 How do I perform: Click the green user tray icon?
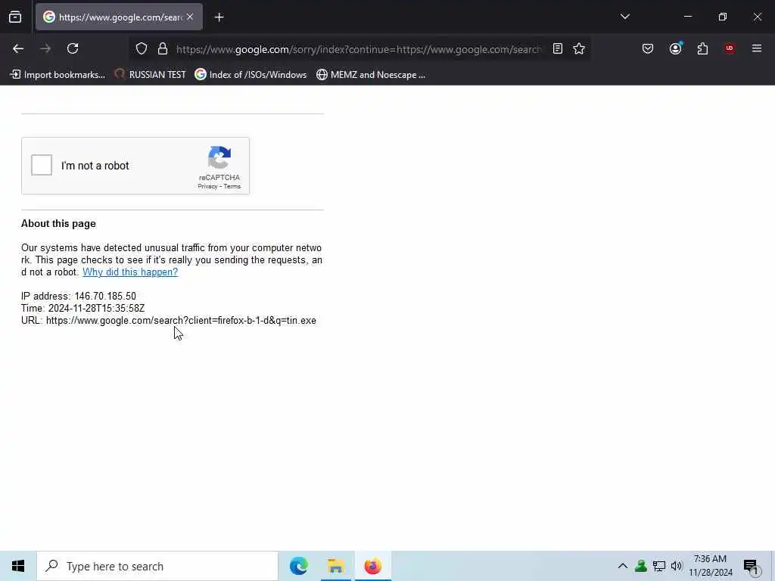tap(640, 566)
